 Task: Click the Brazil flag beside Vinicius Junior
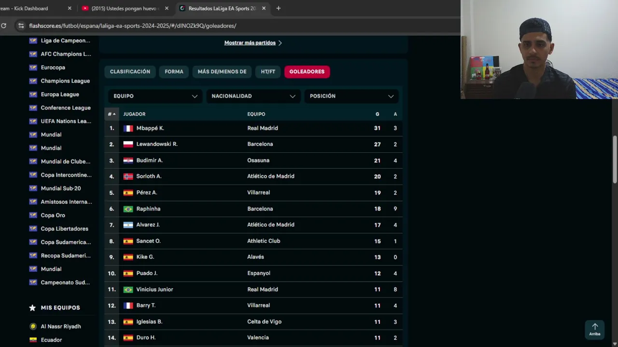(128, 290)
